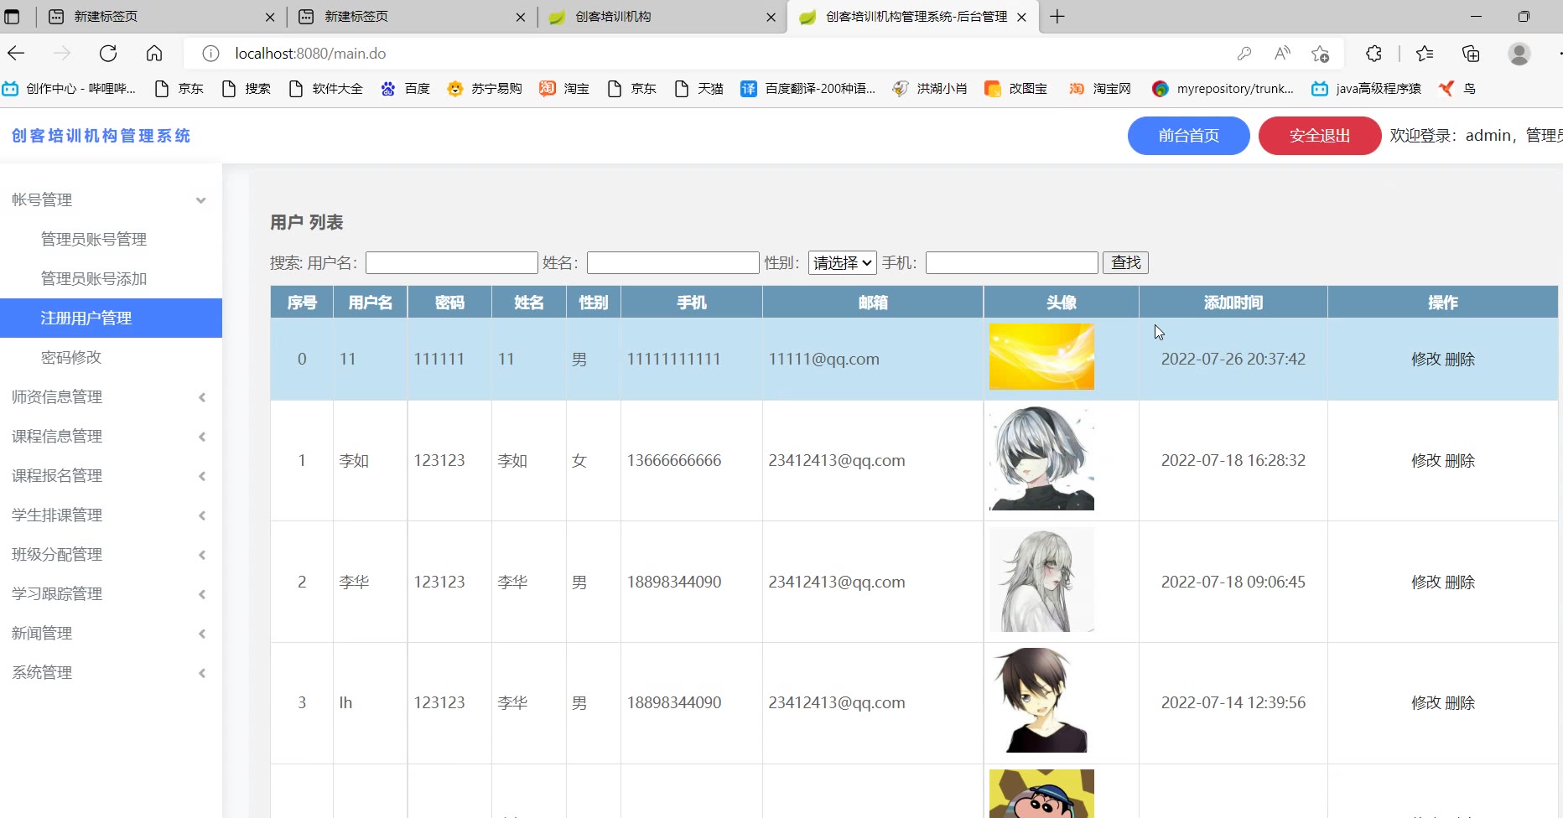Focus the 用户名 search field
This screenshot has width=1563, height=818.
coord(451,263)
